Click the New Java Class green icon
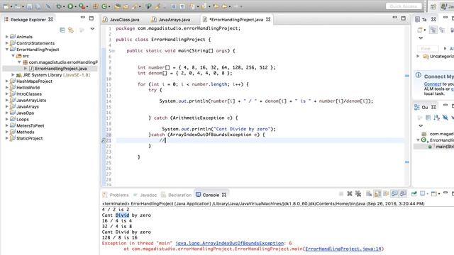 pos(104,6)
